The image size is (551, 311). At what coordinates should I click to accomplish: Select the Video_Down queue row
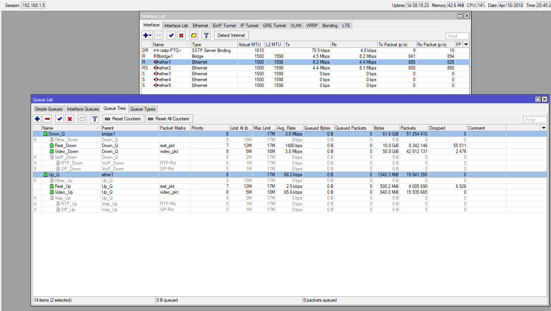[x=66, y=151]
